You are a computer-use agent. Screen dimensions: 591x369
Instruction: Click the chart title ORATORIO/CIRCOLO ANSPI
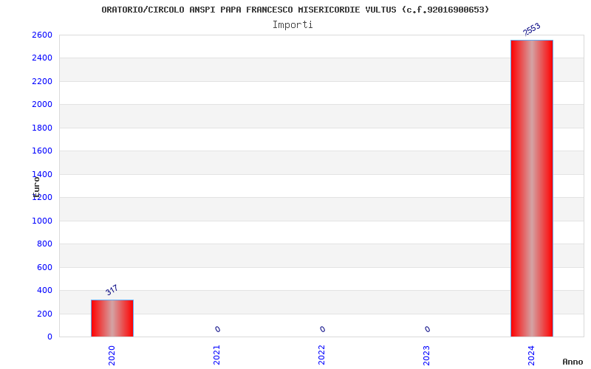(295, 10)
